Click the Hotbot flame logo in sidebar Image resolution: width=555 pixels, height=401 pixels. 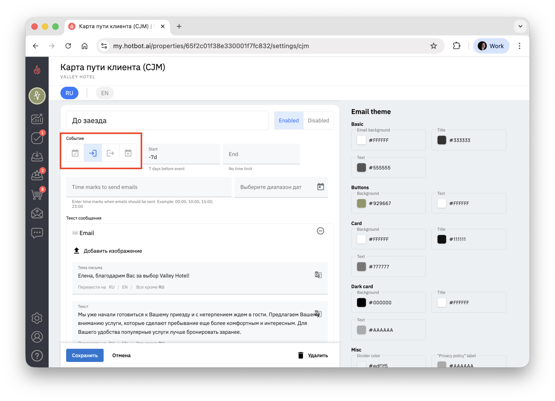click(x=37, y=69)
